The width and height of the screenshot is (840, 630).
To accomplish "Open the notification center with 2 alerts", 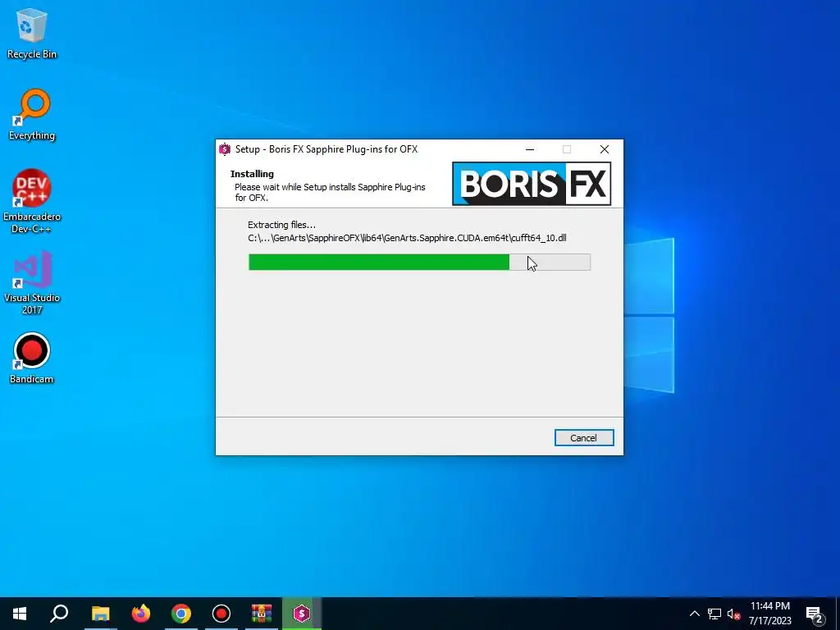I will pyautogui.click(x=815, y=614).
